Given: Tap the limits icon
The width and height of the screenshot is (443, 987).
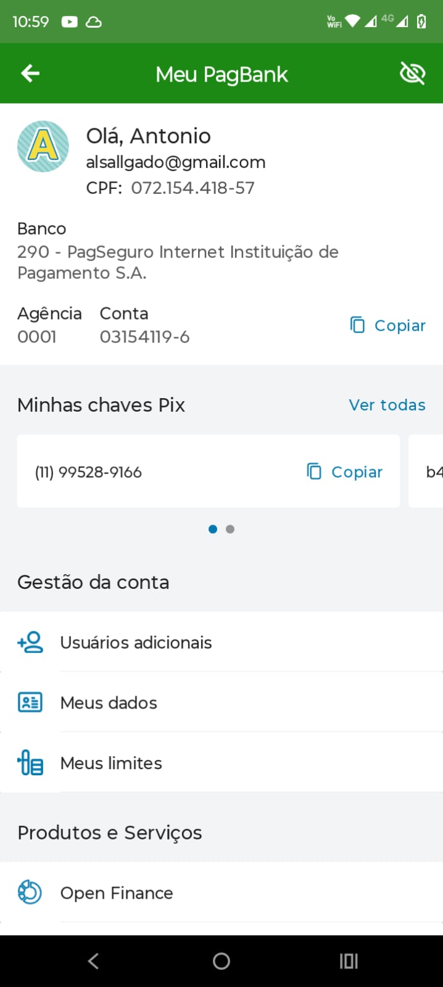Looking at the screenshot, I should click(x=30, y=762).
